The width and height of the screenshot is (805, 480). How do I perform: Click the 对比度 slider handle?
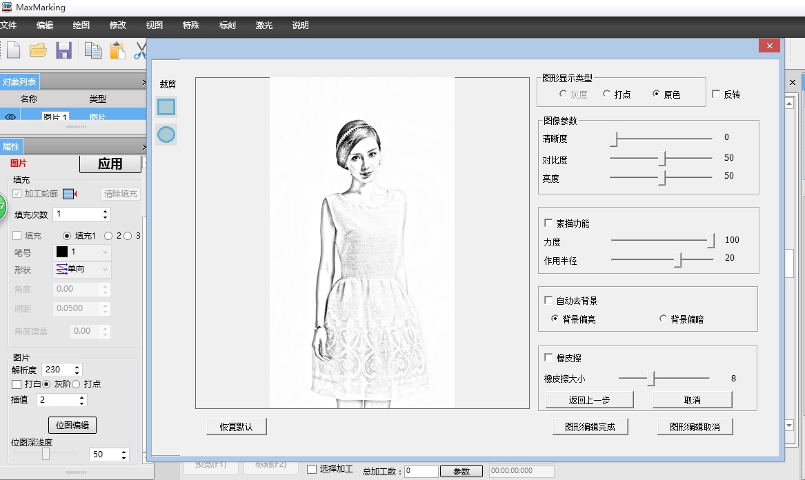pos(662,159)
